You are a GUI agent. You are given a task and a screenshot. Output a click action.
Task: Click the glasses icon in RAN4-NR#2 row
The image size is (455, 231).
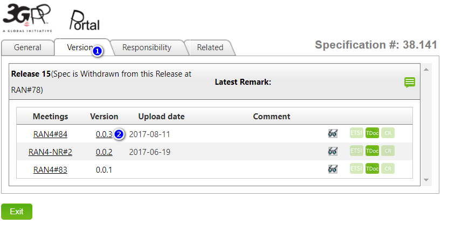coord(333,152)
